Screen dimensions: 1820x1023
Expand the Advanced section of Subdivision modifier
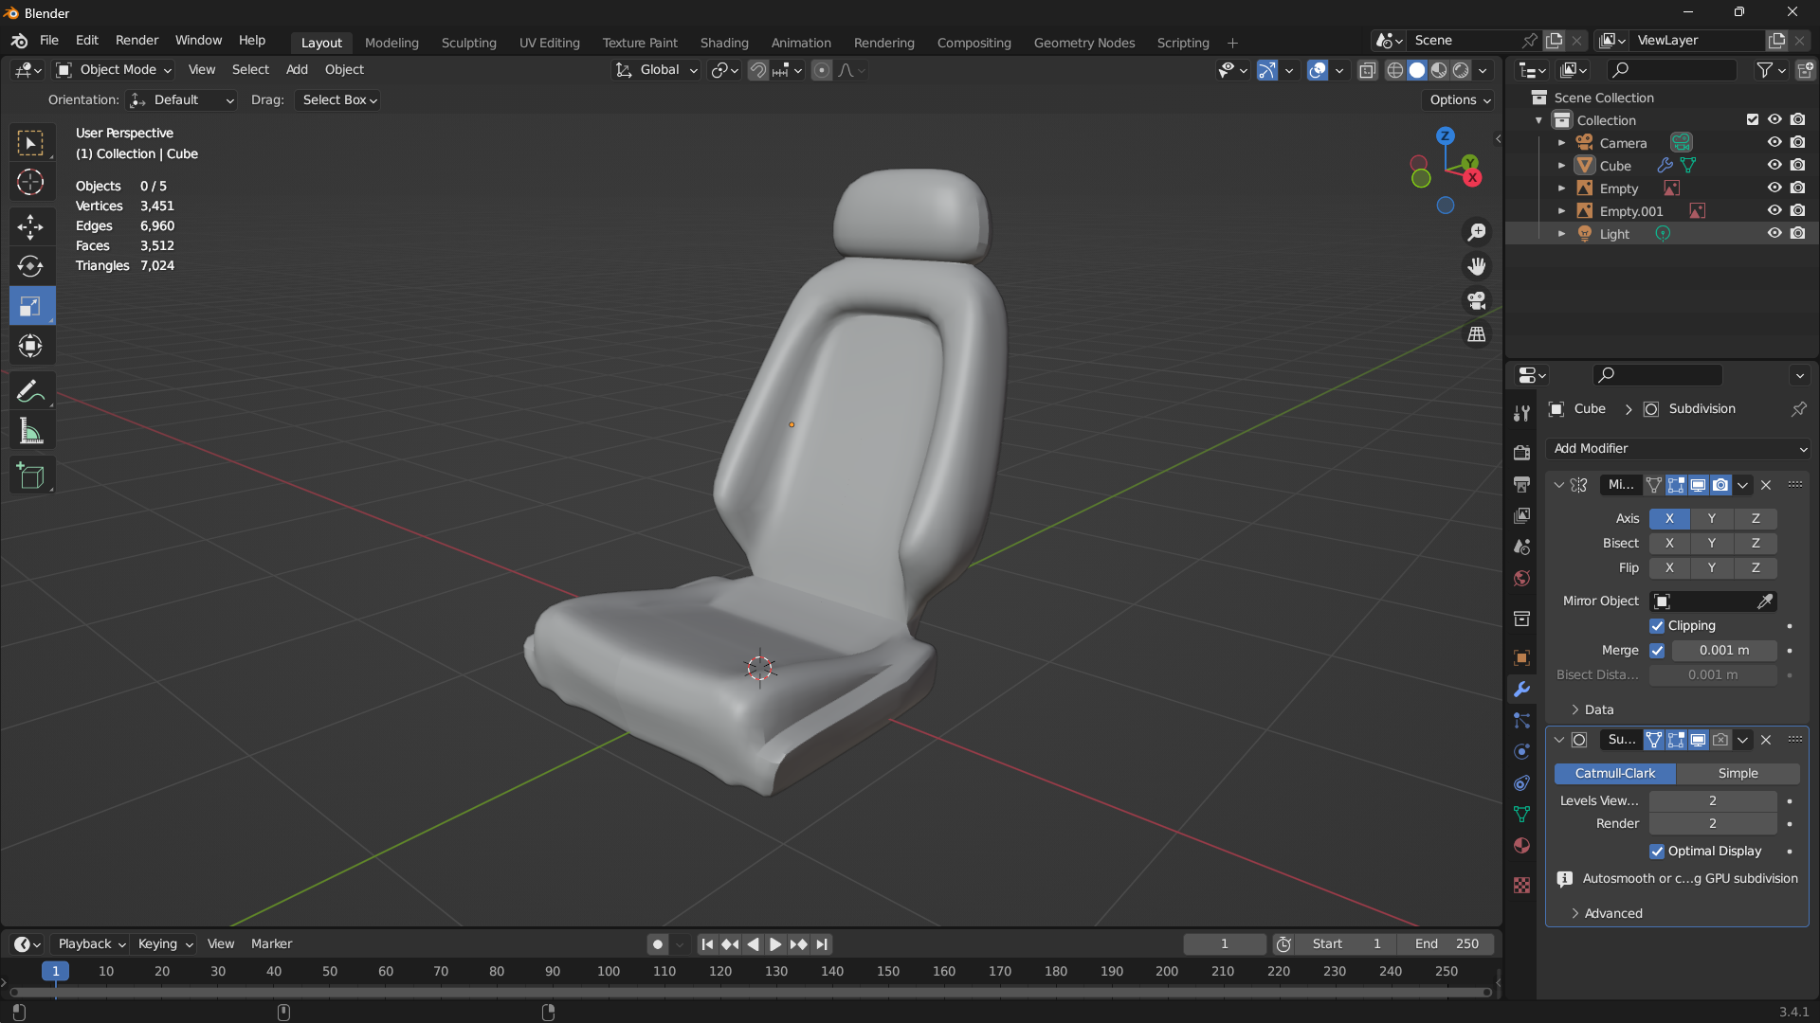[1611, 913]
